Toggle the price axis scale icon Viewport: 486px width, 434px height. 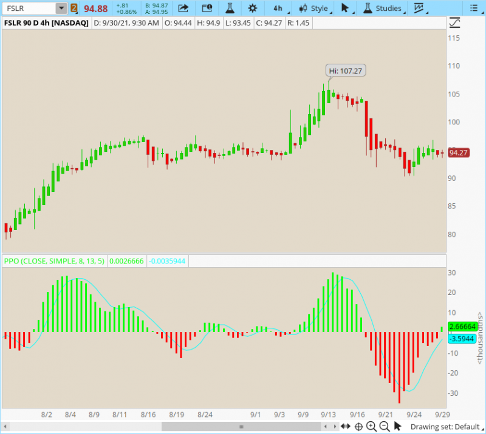click(454, 23)
